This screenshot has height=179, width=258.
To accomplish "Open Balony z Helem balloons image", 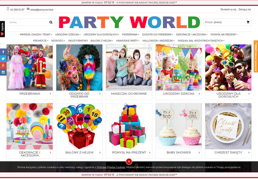I will tap(79, 126).
